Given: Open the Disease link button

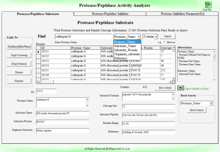Looking at the screenshot, I should (x=19, y=73).
